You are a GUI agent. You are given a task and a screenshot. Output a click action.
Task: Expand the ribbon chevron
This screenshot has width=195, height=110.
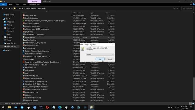click(x=191, y=4)
